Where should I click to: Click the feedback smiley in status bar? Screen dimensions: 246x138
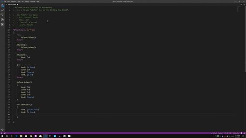point(241,133)
